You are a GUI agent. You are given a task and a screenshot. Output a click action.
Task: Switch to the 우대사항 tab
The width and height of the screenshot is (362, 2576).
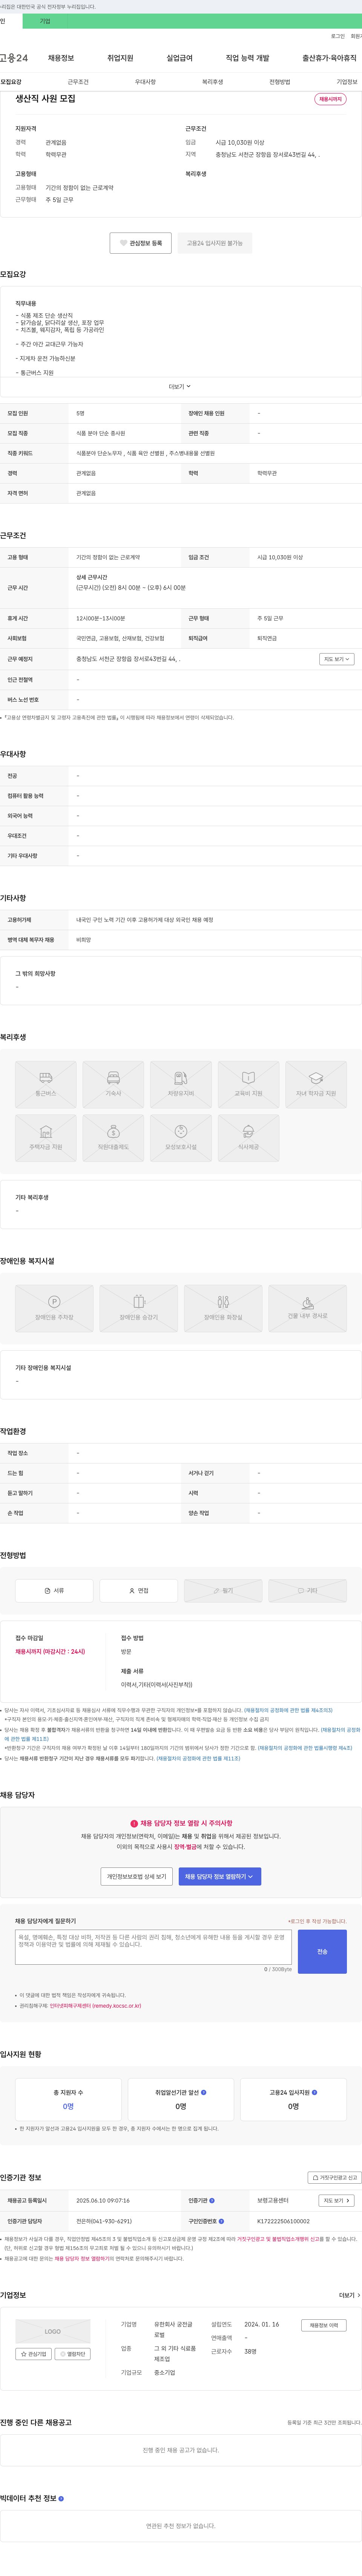point(145,82)
